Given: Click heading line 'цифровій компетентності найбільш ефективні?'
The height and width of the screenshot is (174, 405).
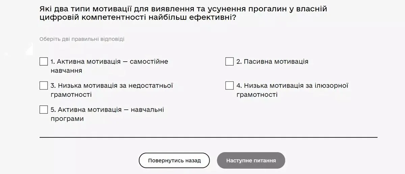Looking at the screenshot, I should 138,18.
